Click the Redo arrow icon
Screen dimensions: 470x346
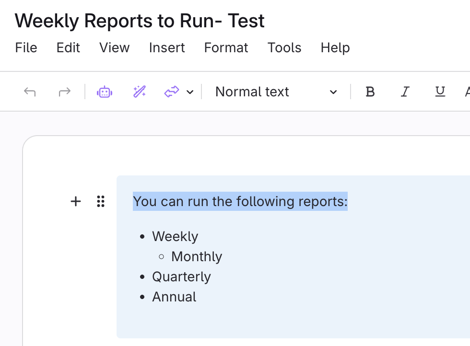(x=64, y=92)
